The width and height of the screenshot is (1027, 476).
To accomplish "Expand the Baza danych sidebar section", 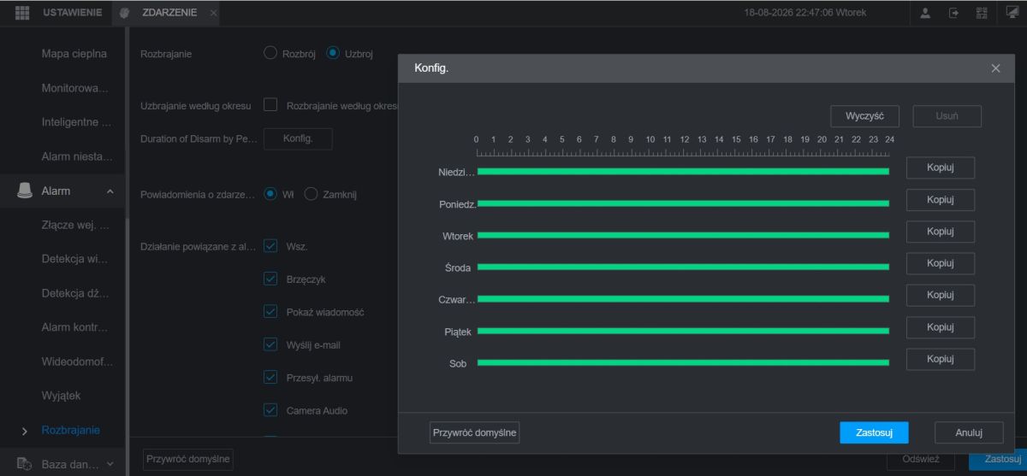I will click(x=109, y=465).
